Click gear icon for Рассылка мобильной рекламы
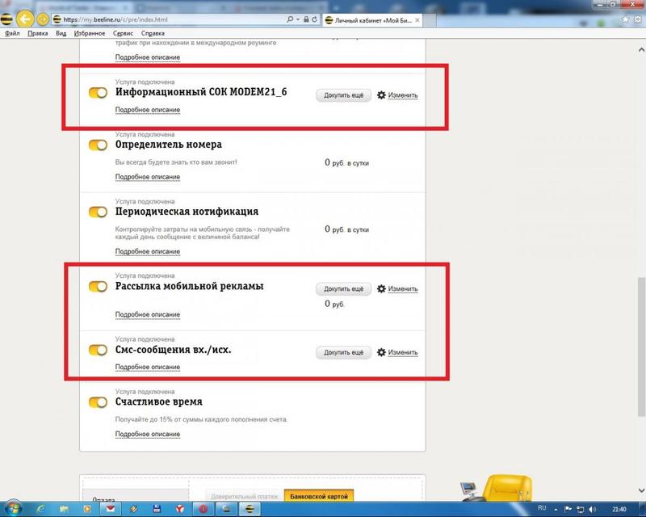The width and height of the screenshot is (646, 517). click(x=381, y=288)
